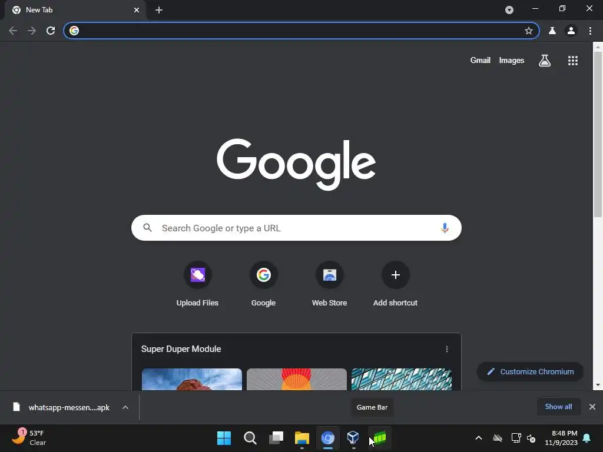Select the New Tab tab

click(x=75, y=10)
